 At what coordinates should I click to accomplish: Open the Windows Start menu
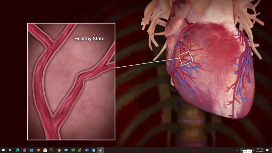3,150
